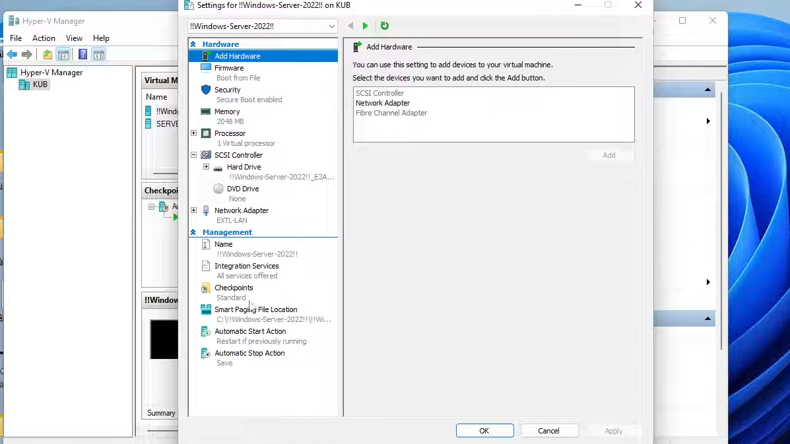790x444 pixels.
Task: Open File menu in Hyper-V Manager
Action: click(x=16, y=38)
